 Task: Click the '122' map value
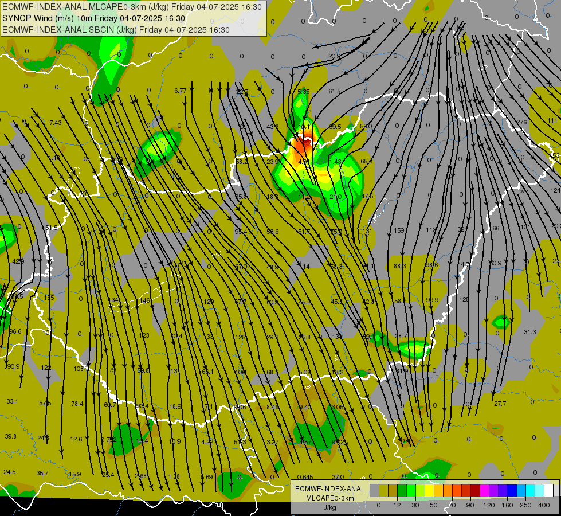pos(46,368)
